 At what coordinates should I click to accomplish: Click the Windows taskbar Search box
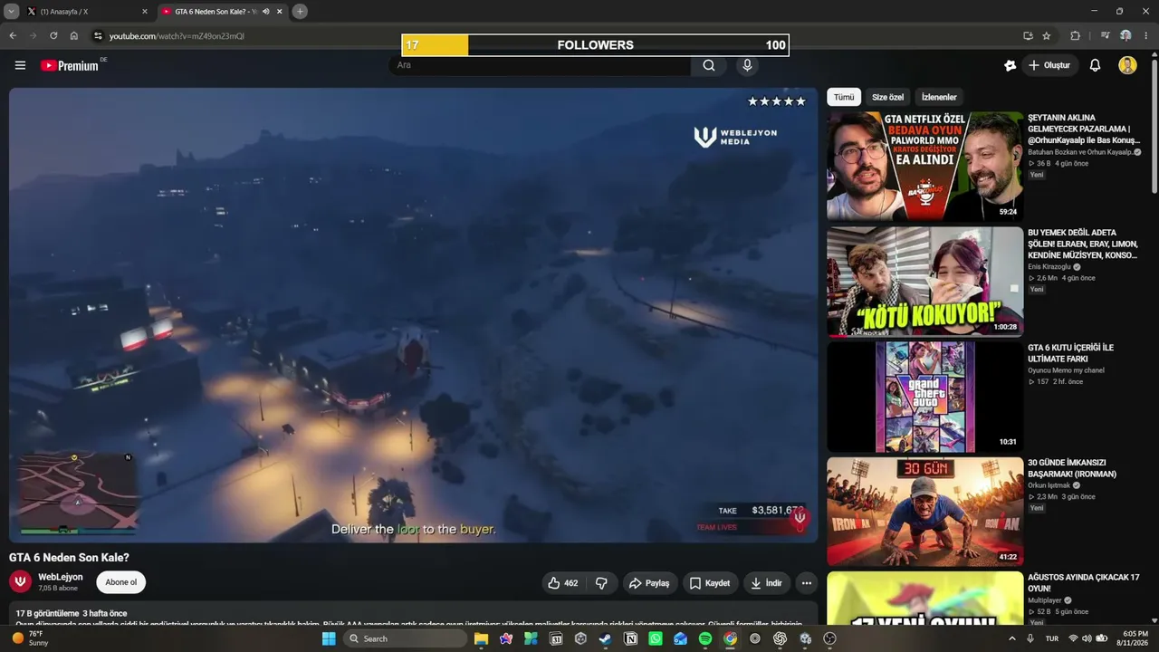tap(405, 638)
